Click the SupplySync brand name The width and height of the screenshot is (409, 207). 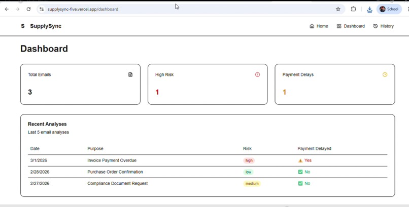pyautogui.click(x=46, y=26)
